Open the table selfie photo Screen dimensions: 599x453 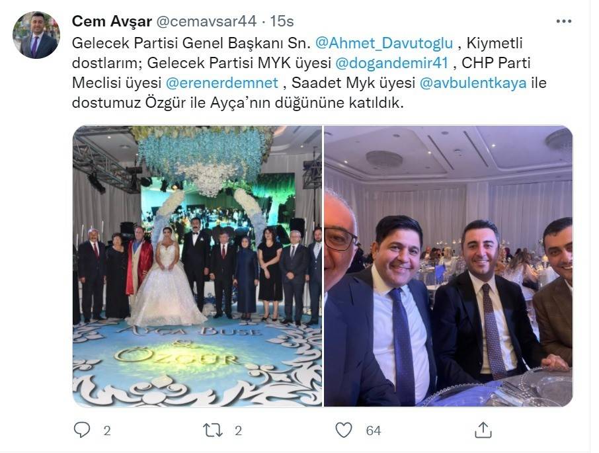[x=448, y=267]
